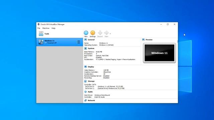Click the Windows 11 preview thumbnail
The width and height of the screenshot is (214, 120).
click(x=159, y=53)
